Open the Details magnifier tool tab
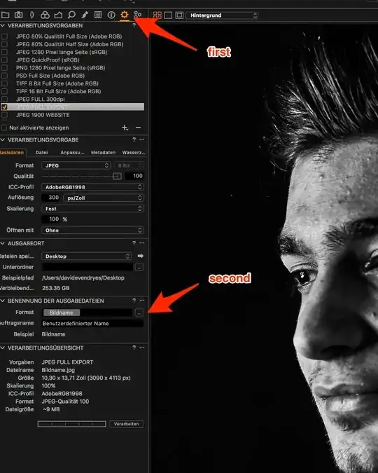Screen dimensions: 378x473 tap(71, 15)
